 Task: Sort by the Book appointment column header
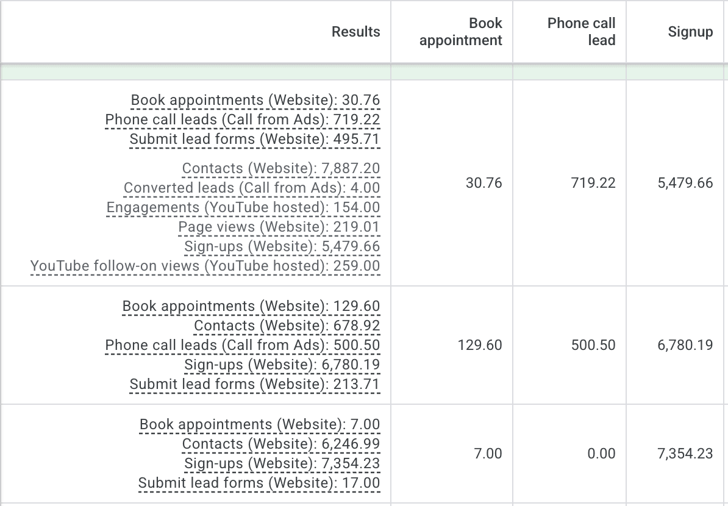[461, 32]
